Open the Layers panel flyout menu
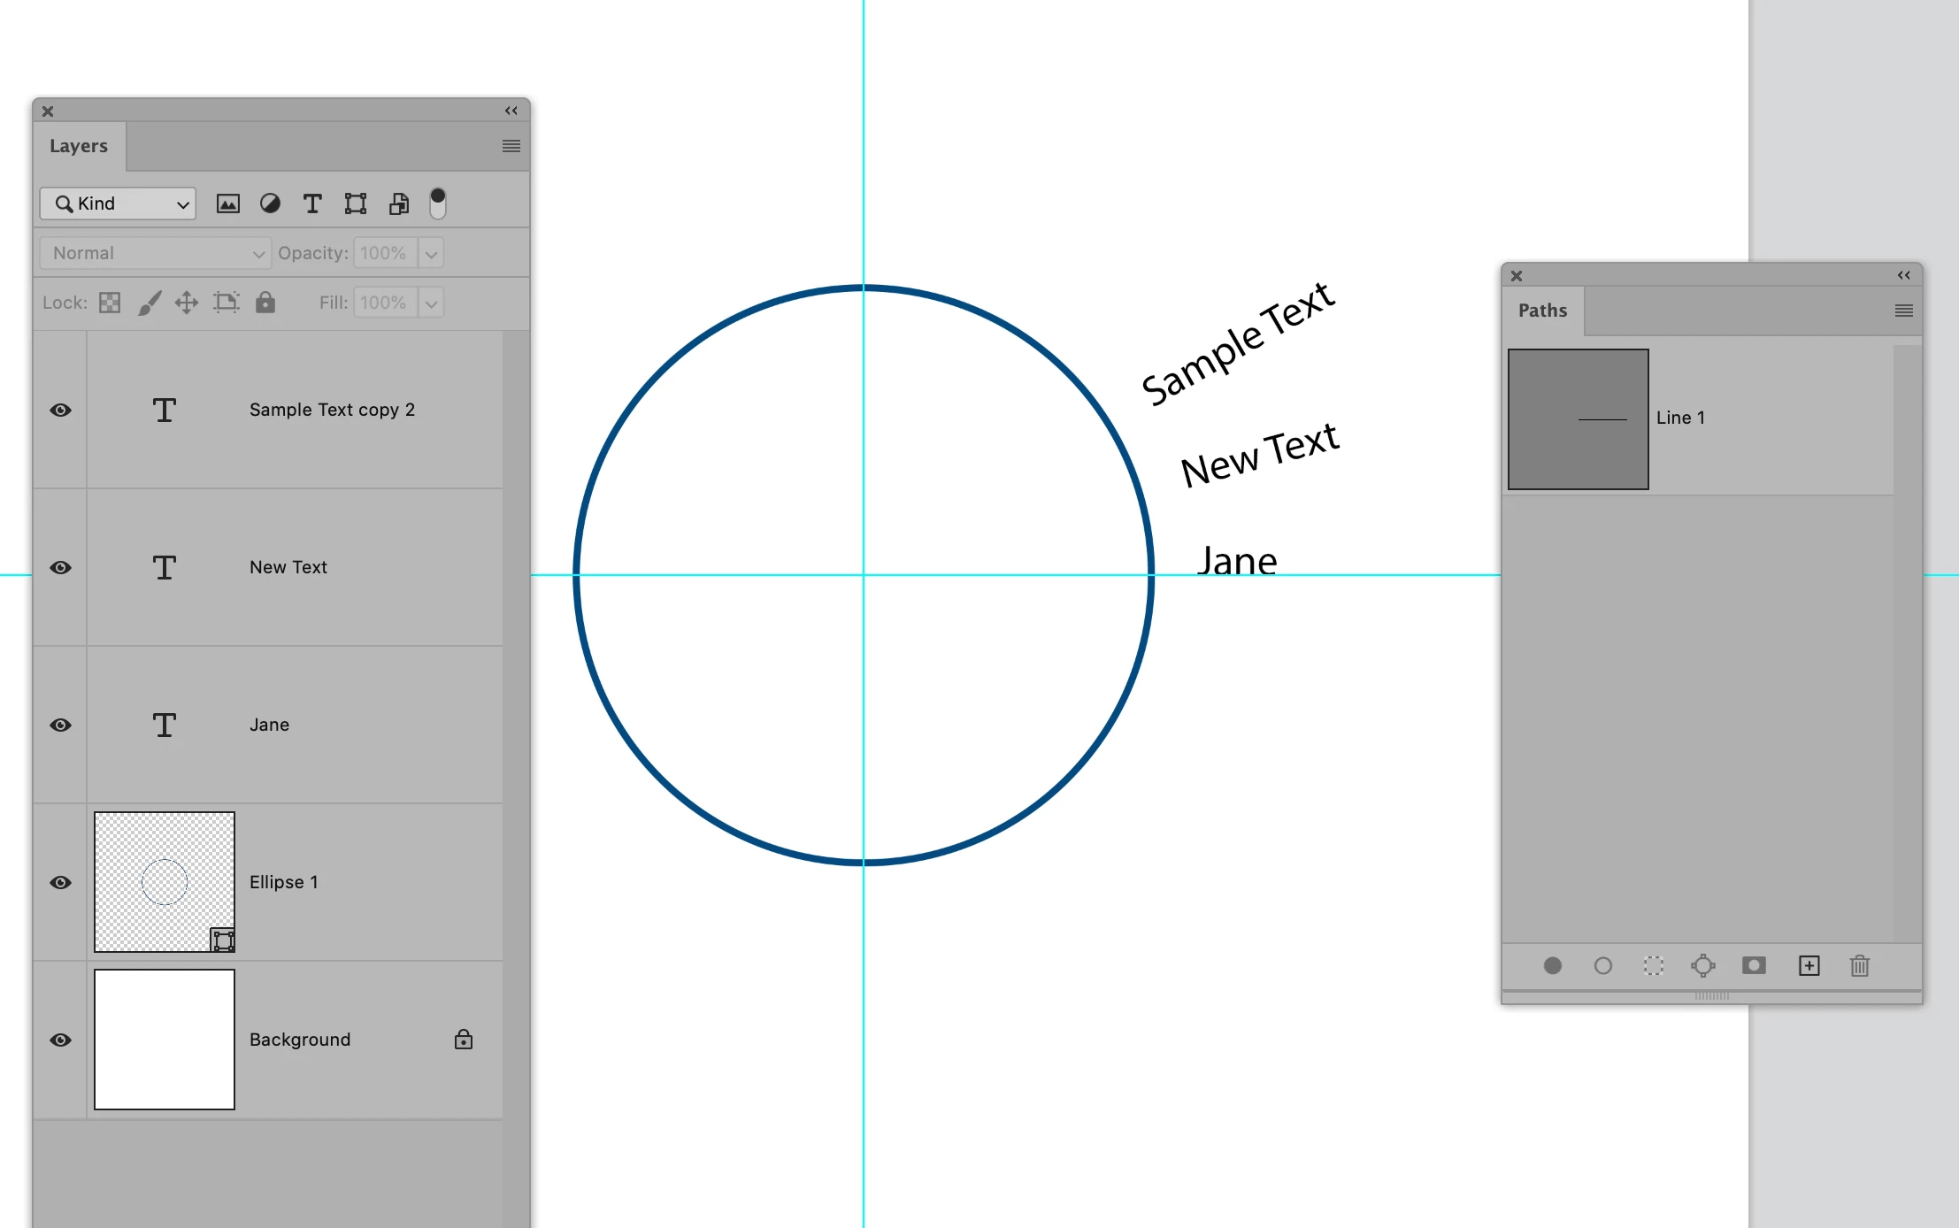 click(511, 146)
